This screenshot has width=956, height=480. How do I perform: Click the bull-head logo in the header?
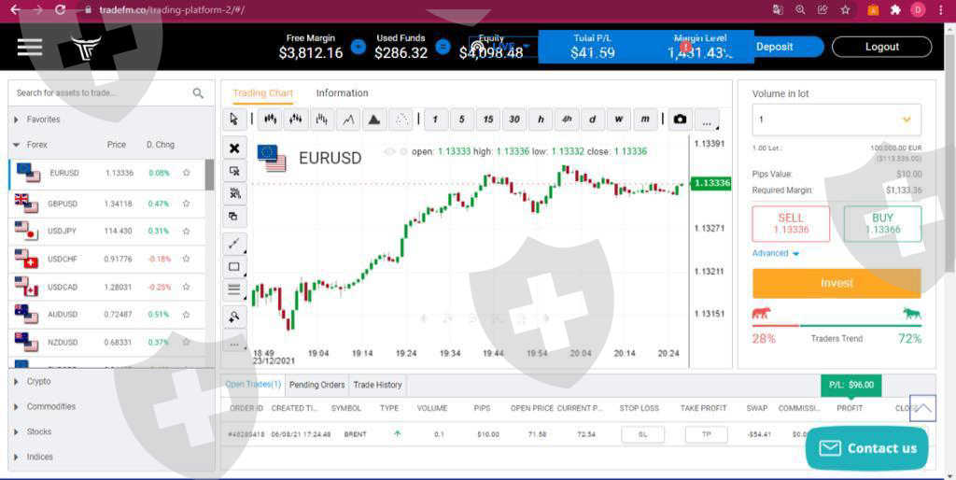pyautogui.click(x=85, y=48)
